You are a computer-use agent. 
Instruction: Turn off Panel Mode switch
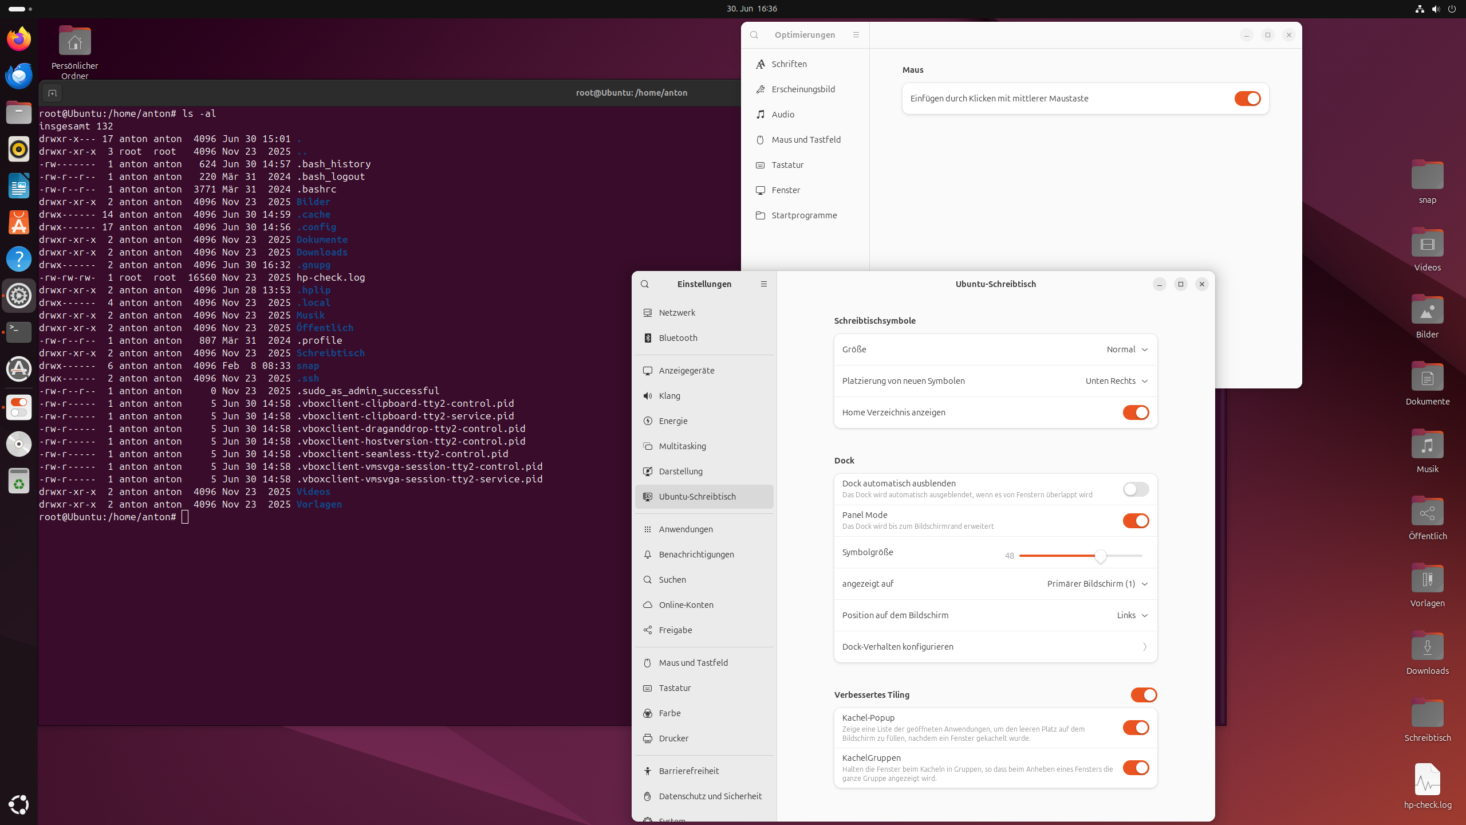(1136, 521)
